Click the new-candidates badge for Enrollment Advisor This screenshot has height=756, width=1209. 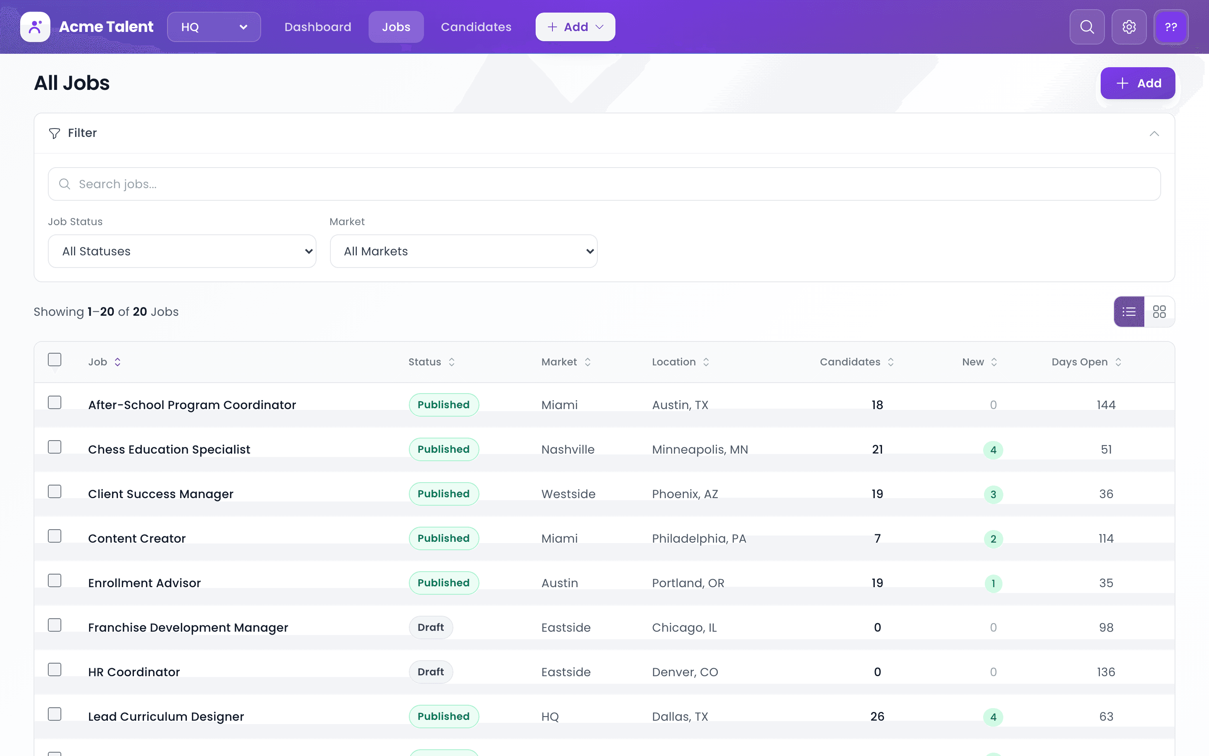tap(993, 583)
